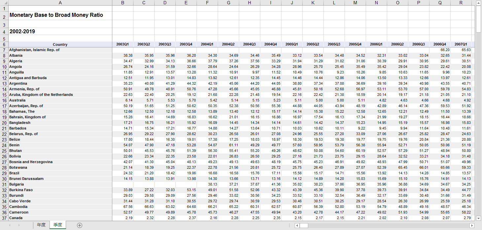The image size is (482, 230).
Task: Click Botswana 2006Q3 value 66.01
Action: pos(419,167)
